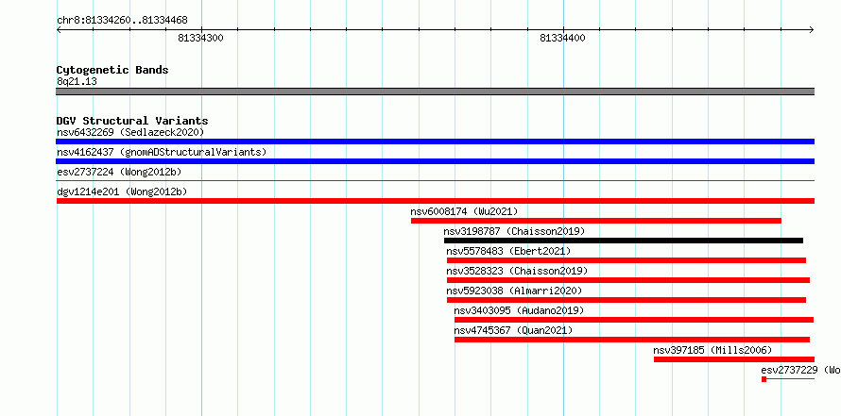Click the esv2737229 variant label
Screen dimensions: 841x416
(x=800, y=370)
